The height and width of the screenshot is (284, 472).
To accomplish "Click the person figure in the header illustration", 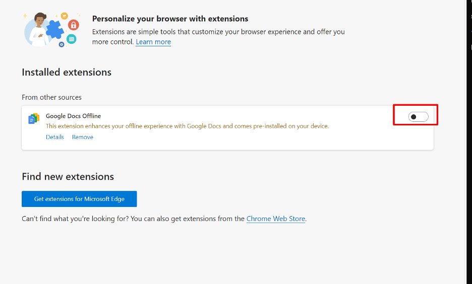I will click(x=38, y=30).
